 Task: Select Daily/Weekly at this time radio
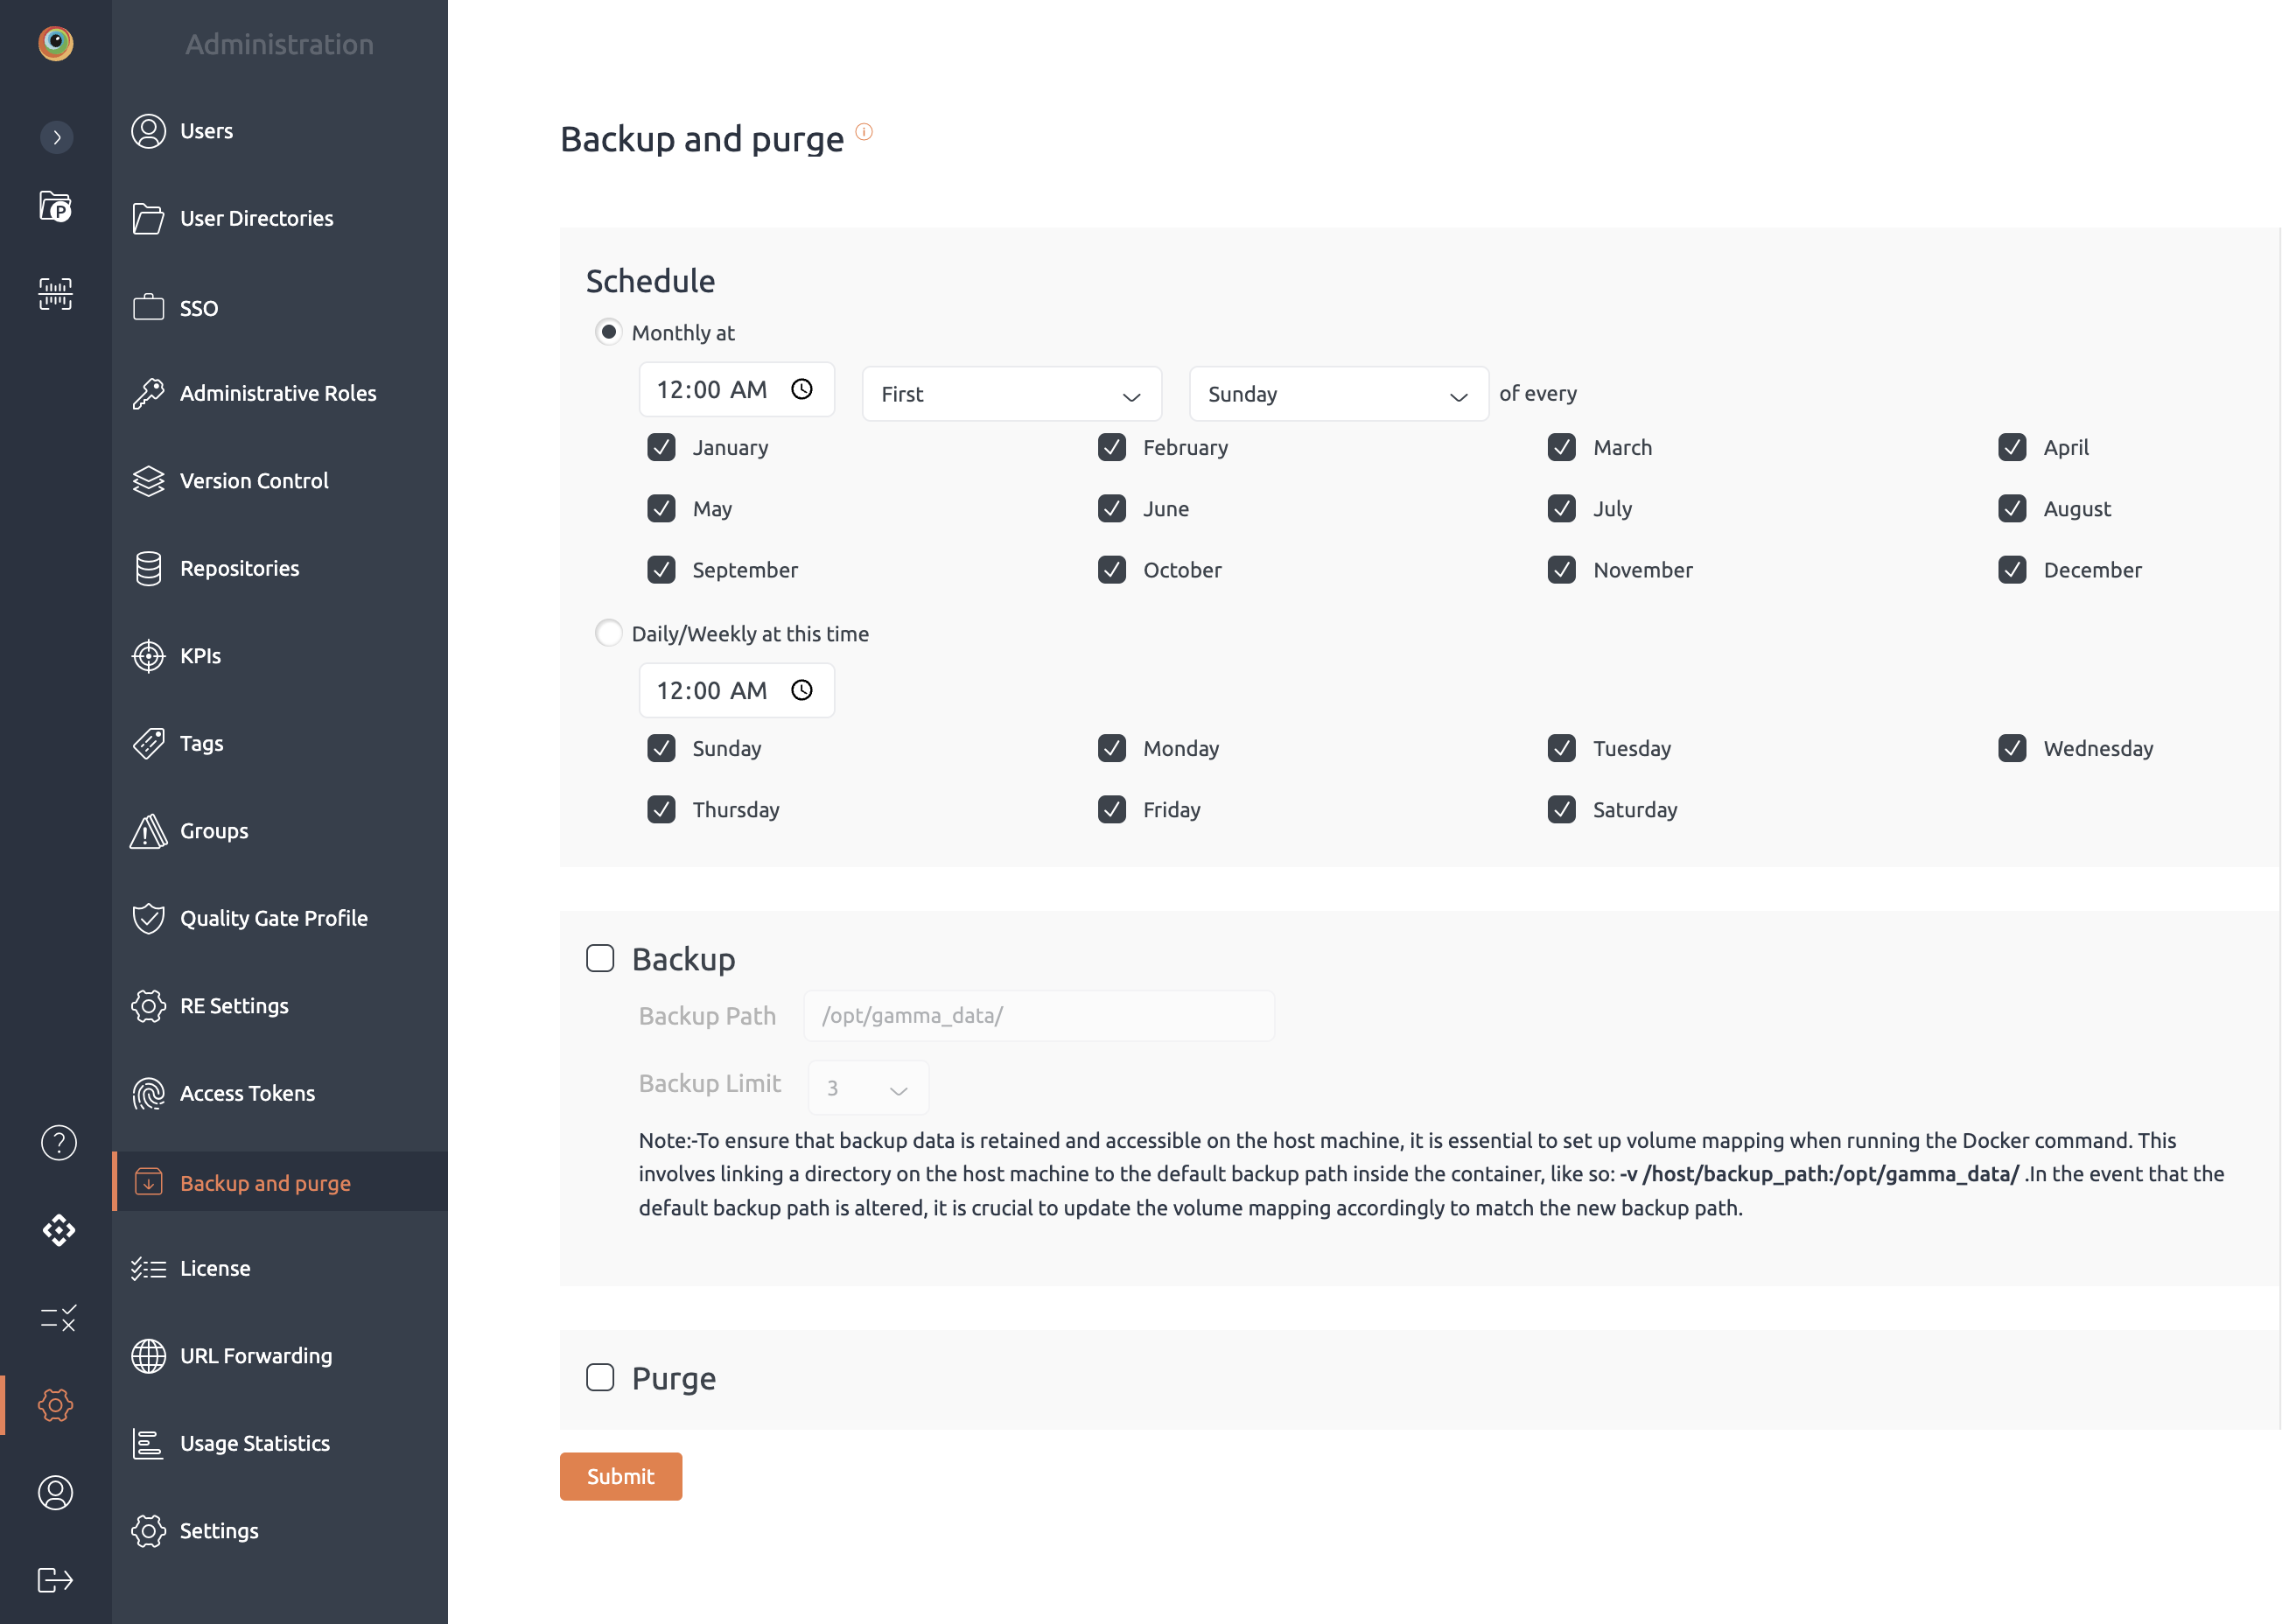pyautogui.click(x=608, y=633)
